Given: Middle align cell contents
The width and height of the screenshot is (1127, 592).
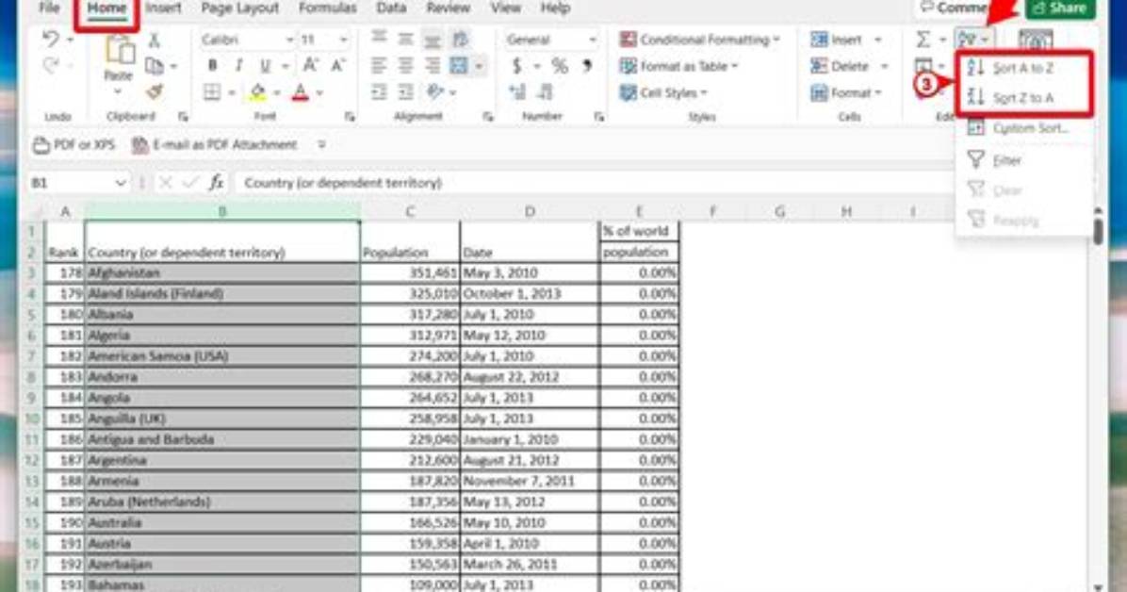Looking at the screenshot, I should pyautogui.click(x=405, y=39).
